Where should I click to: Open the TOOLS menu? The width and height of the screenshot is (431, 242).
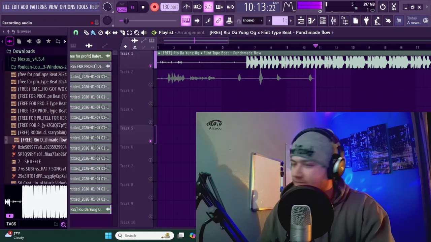82,7
